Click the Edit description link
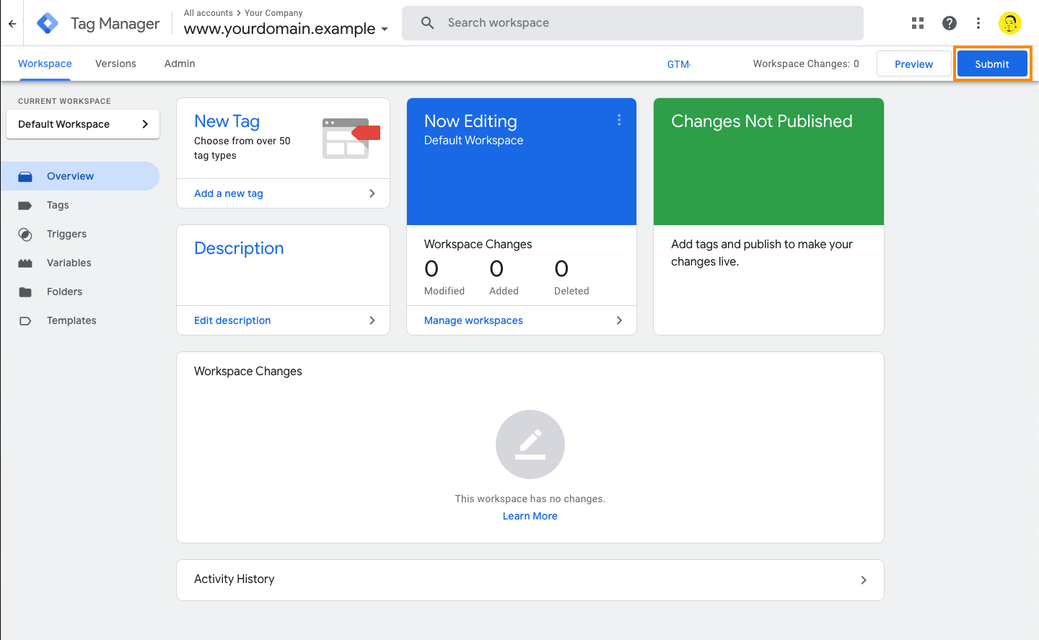Viewport: 1039px width, 640px height. [232, 320]
